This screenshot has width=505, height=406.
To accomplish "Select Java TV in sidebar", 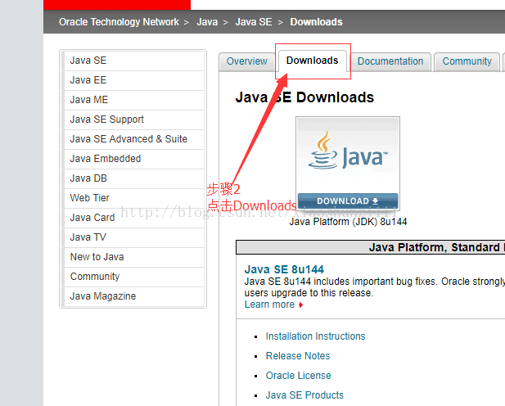I will (134, 237).
